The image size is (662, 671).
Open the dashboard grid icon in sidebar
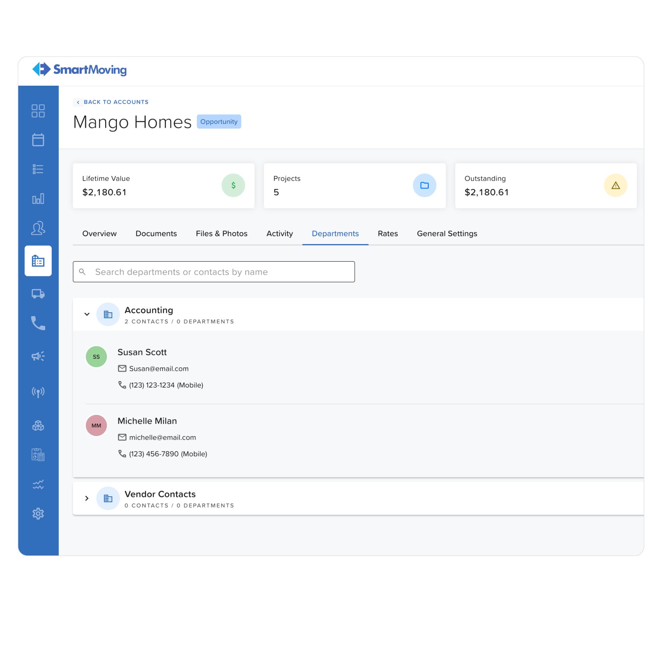click(38, 111)
